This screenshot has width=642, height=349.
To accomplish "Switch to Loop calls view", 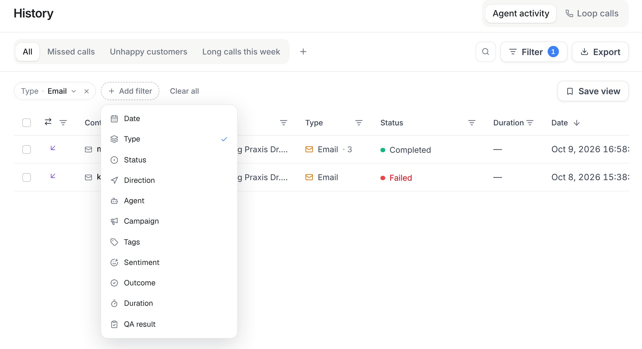I will (592, 13).
